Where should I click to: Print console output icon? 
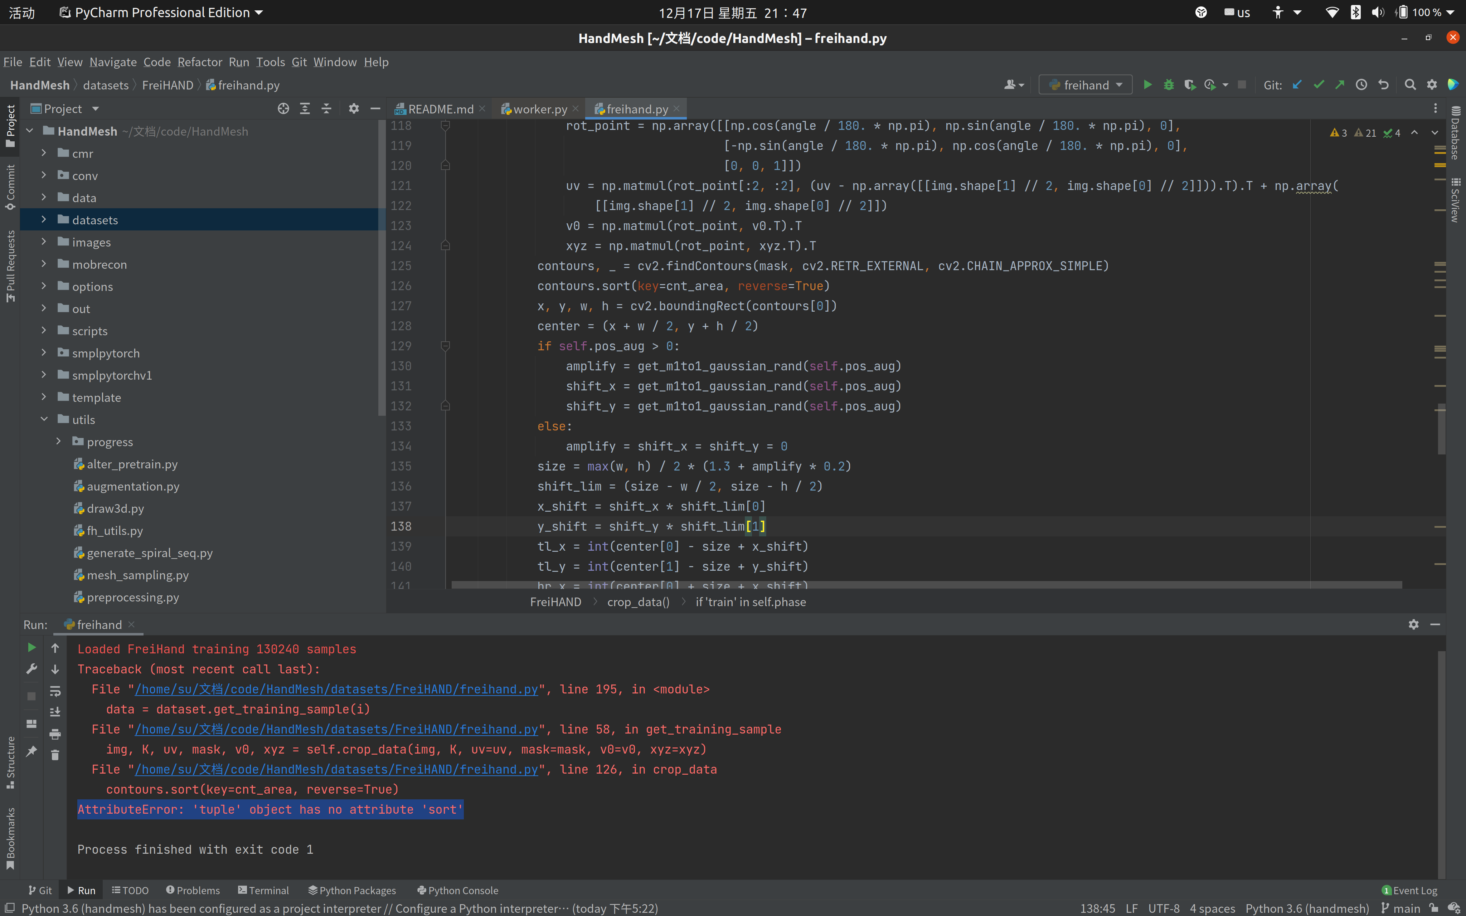pyautogui.click(x=55, y=734)
